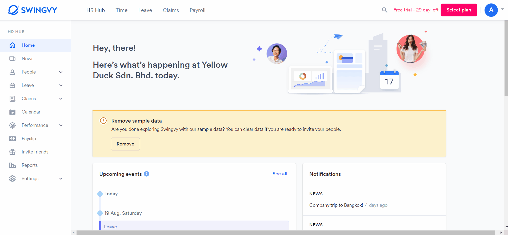Viewport: 508px width, 235px height.
Task: Open the Time top menu
Action: pos(121,10)
